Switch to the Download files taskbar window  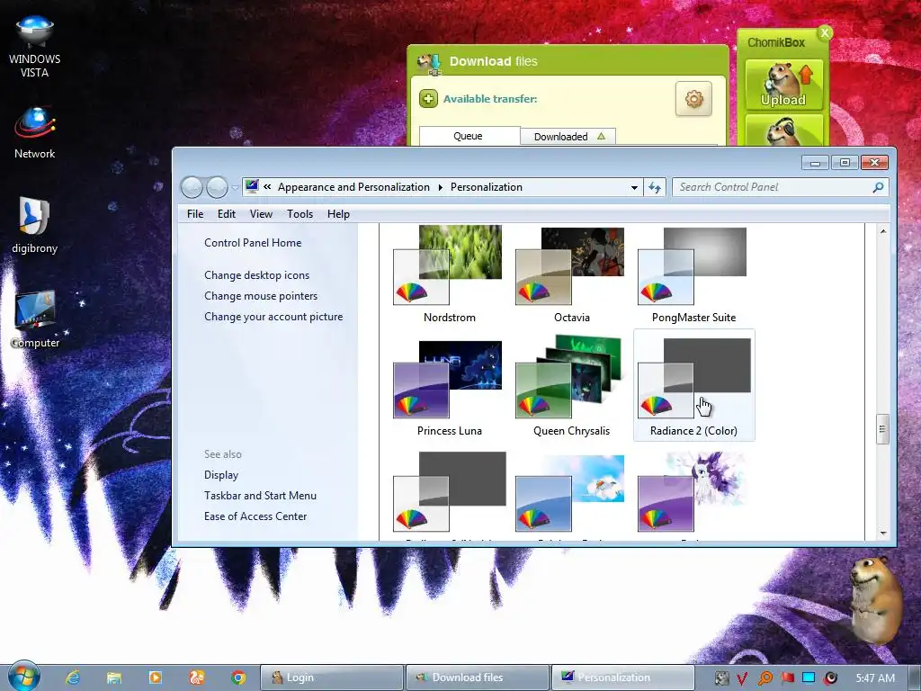point(477,678)
